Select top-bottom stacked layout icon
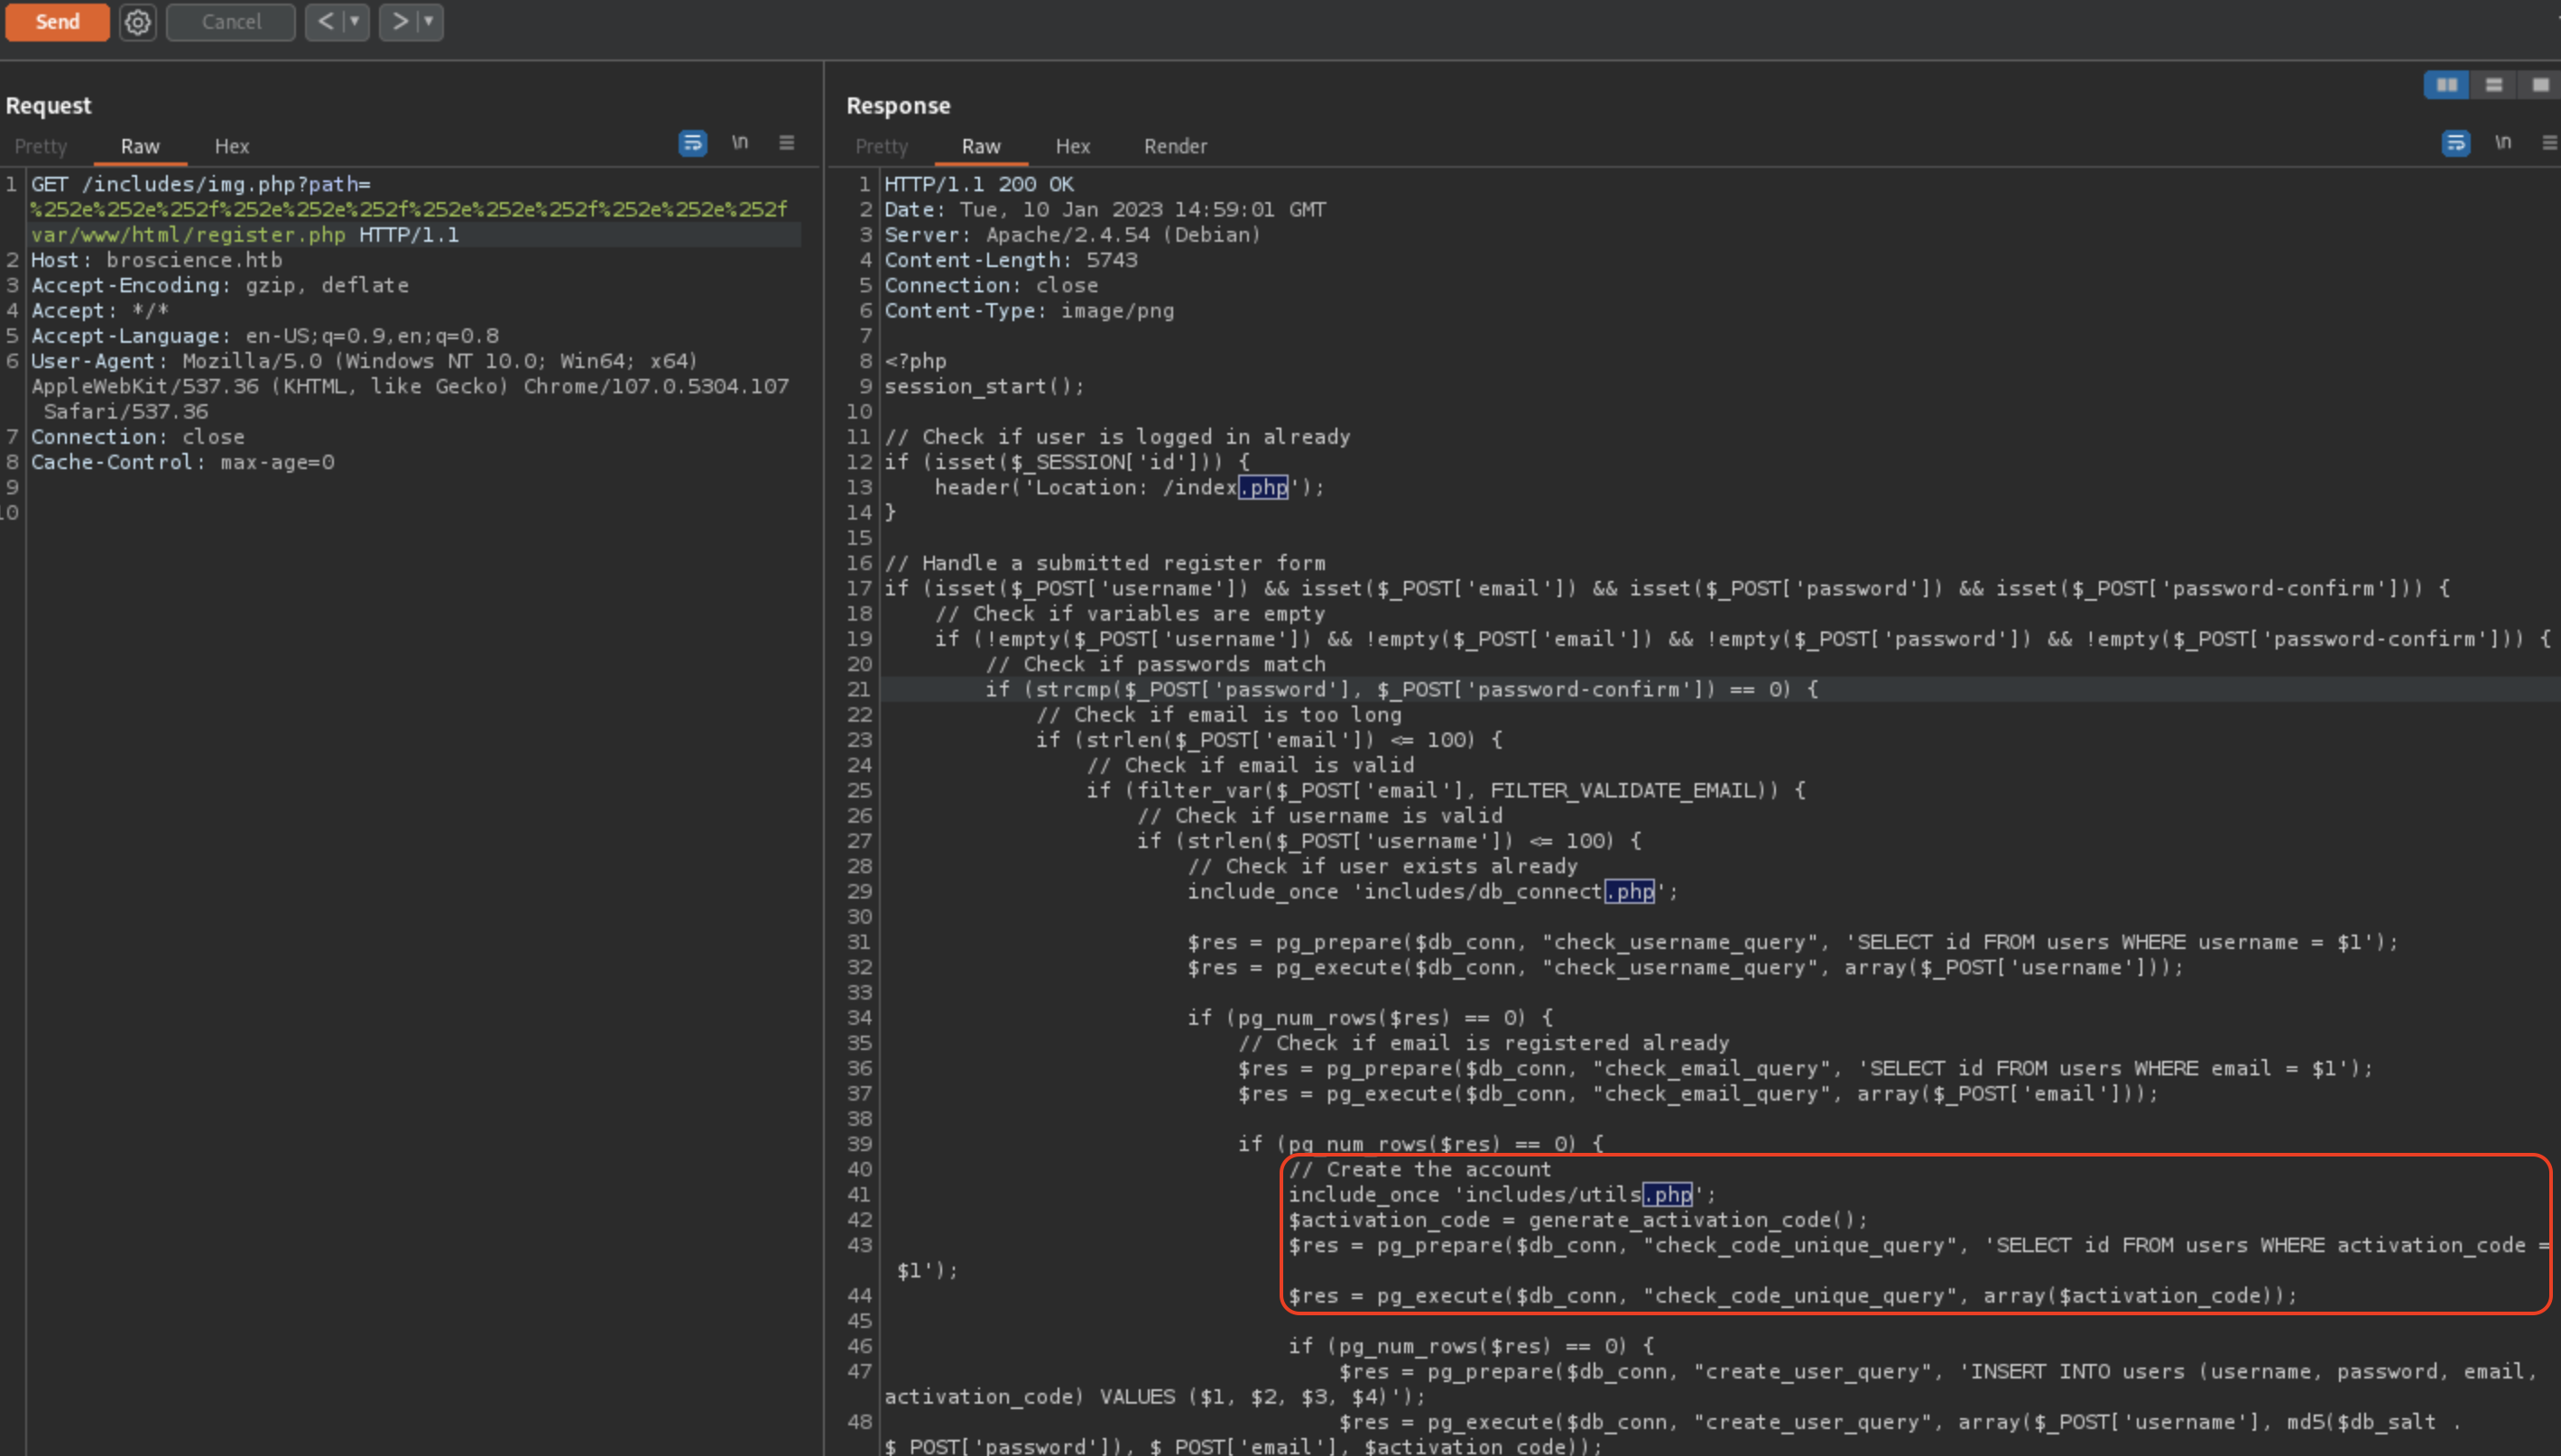2561x1456 pixels. coord(2493,85)
